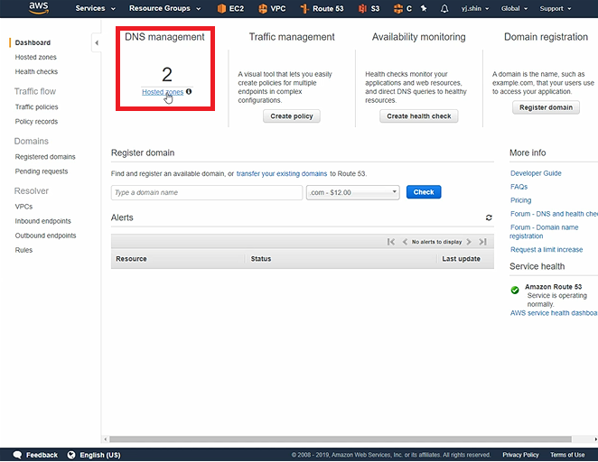Viewport: 598px width, 462px height.
Task: Refresh the Alerts list
Action: pos(489,217)
